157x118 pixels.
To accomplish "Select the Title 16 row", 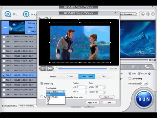I will 19,66.
